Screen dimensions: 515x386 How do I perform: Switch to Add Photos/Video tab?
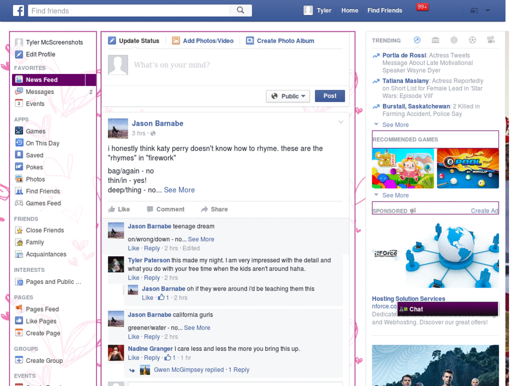pyautogui.click(x=203, y=41)
